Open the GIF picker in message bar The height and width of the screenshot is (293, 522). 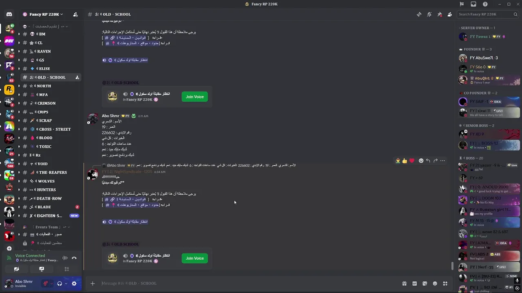click(414, 284)
